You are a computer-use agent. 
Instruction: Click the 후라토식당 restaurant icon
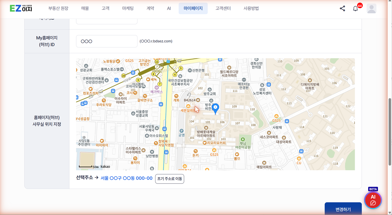click(x=104, y=100)
